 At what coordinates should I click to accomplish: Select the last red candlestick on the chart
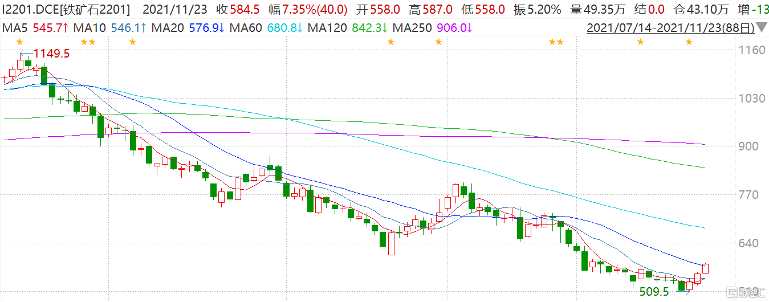tap(705, 268)
